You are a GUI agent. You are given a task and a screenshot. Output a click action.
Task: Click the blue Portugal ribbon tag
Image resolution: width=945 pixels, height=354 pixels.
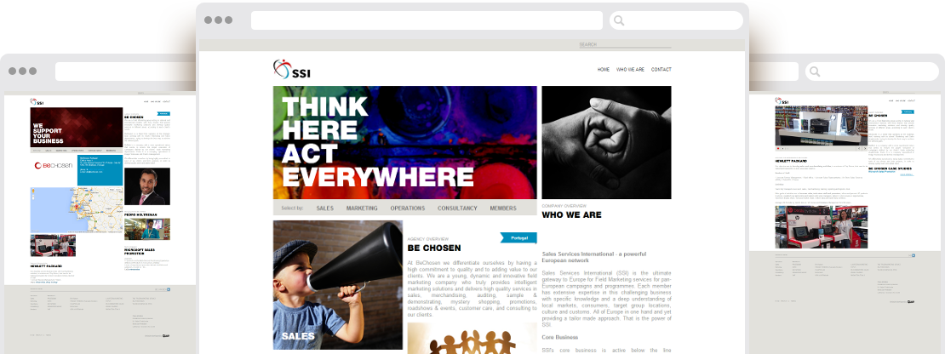[x=518, y=237]
